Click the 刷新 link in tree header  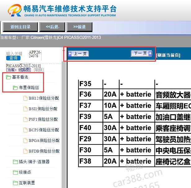tap(39, 70)
